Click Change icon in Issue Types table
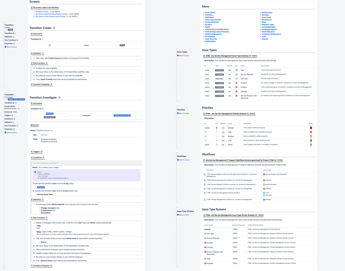The height and width of the screenshot is (271, 345). pos(237,91)
